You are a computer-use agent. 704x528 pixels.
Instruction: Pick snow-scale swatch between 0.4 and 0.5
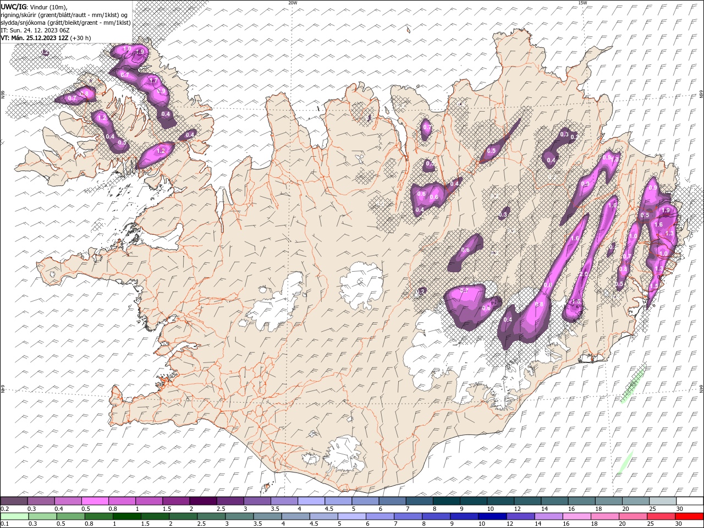click(x=68, y=501)
